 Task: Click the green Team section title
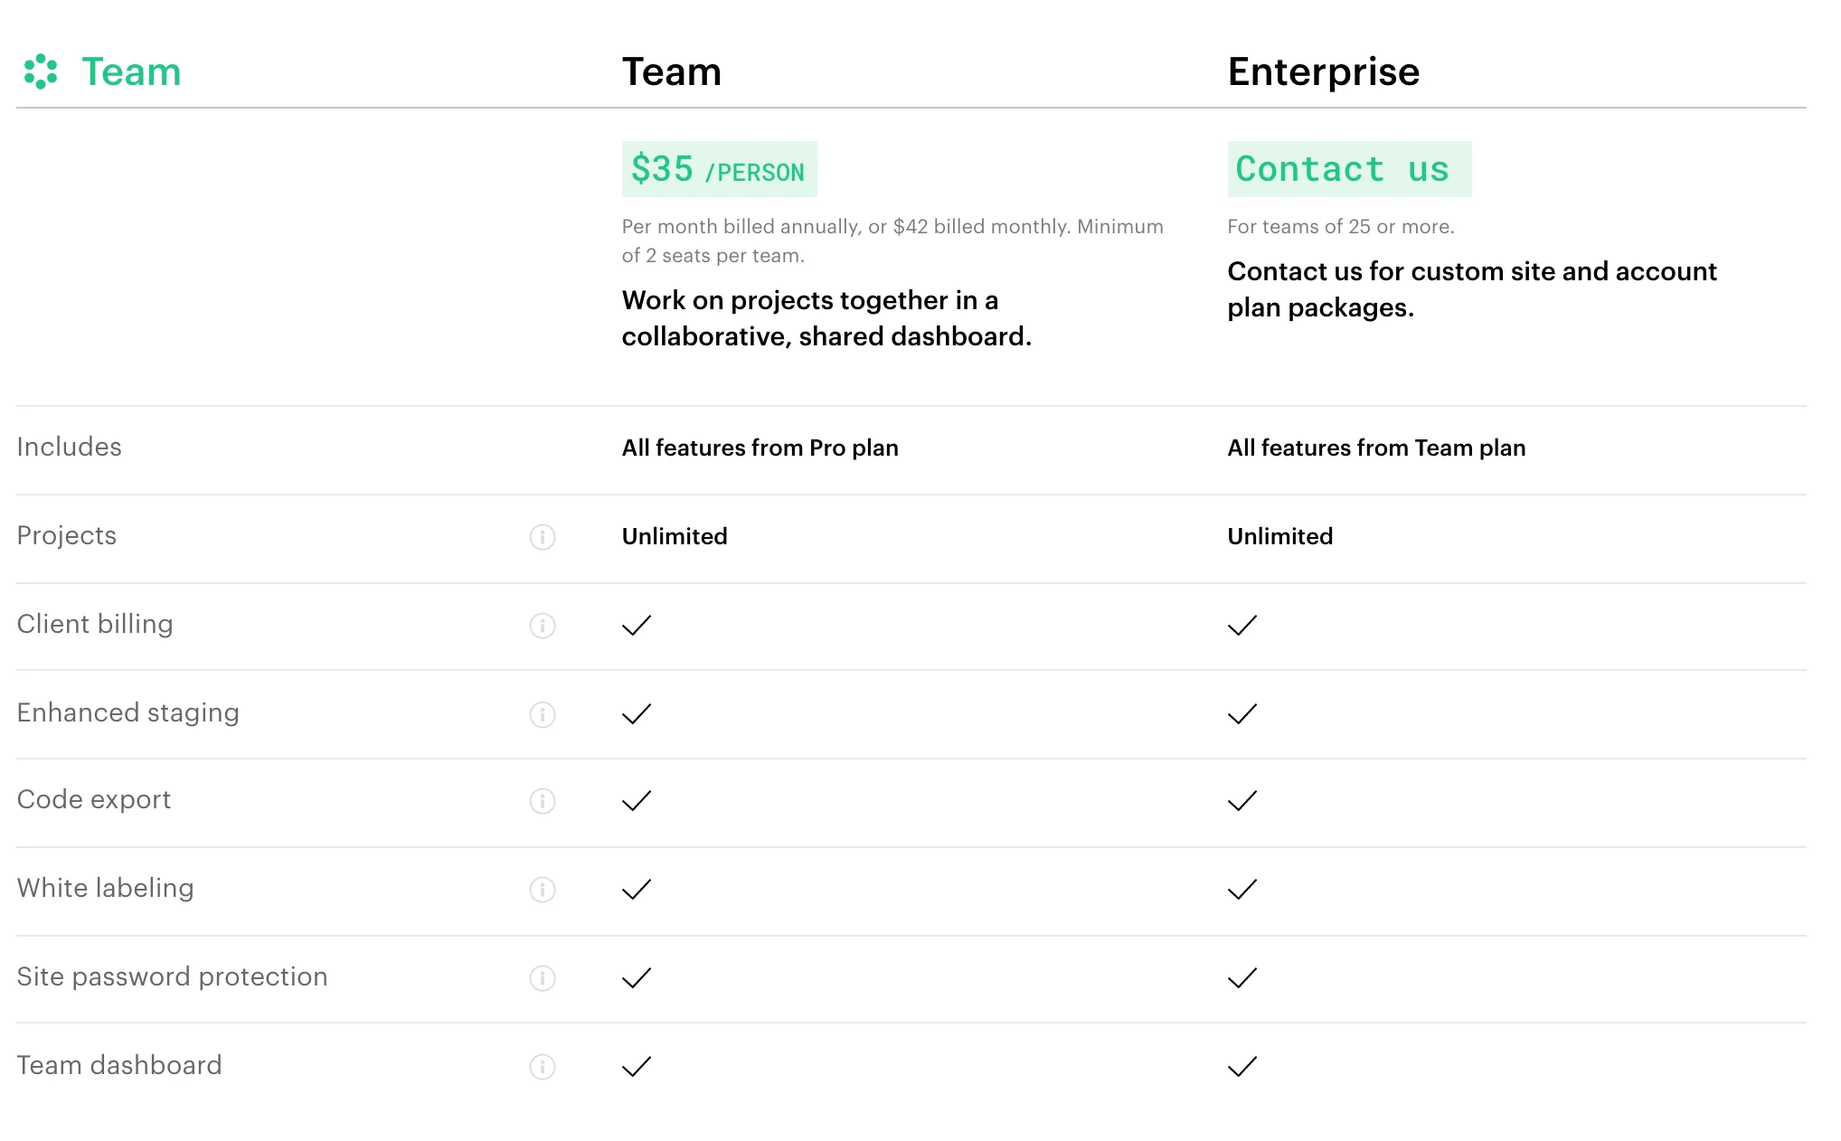131,71
